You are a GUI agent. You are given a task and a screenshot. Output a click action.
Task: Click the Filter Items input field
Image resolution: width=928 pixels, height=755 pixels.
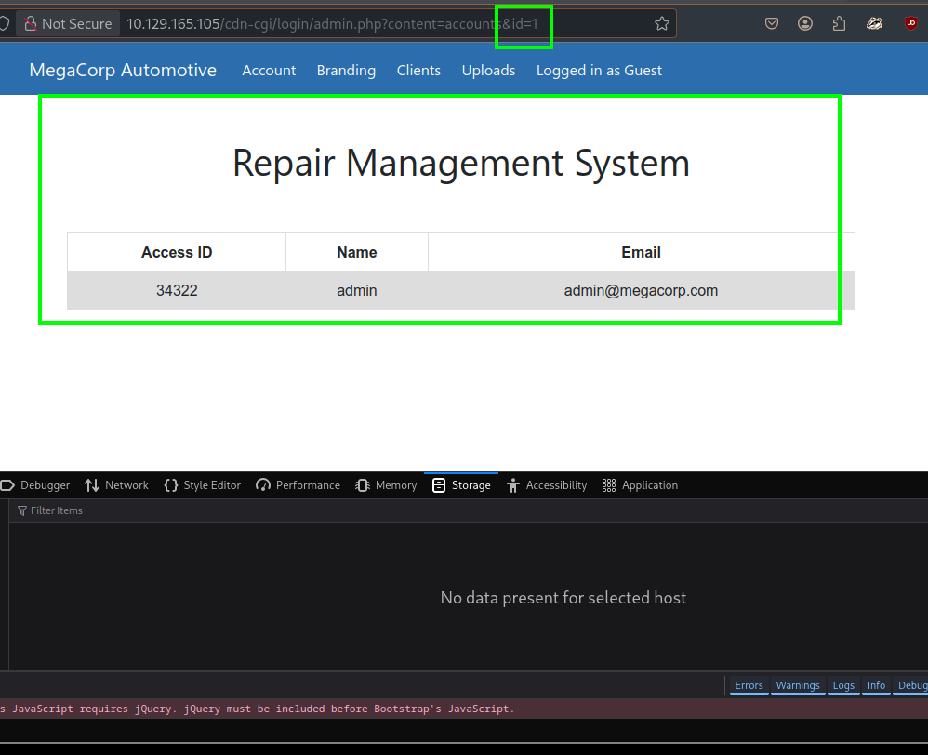(x=468, y=510)
